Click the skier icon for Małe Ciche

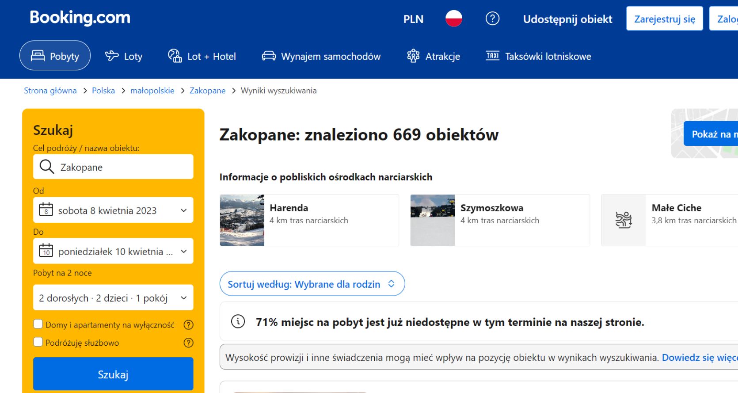pyautogui.click(x=624, y=220)
